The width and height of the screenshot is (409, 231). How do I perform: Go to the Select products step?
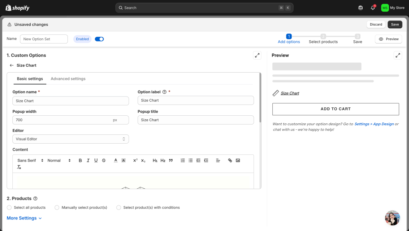click(323, 39)
